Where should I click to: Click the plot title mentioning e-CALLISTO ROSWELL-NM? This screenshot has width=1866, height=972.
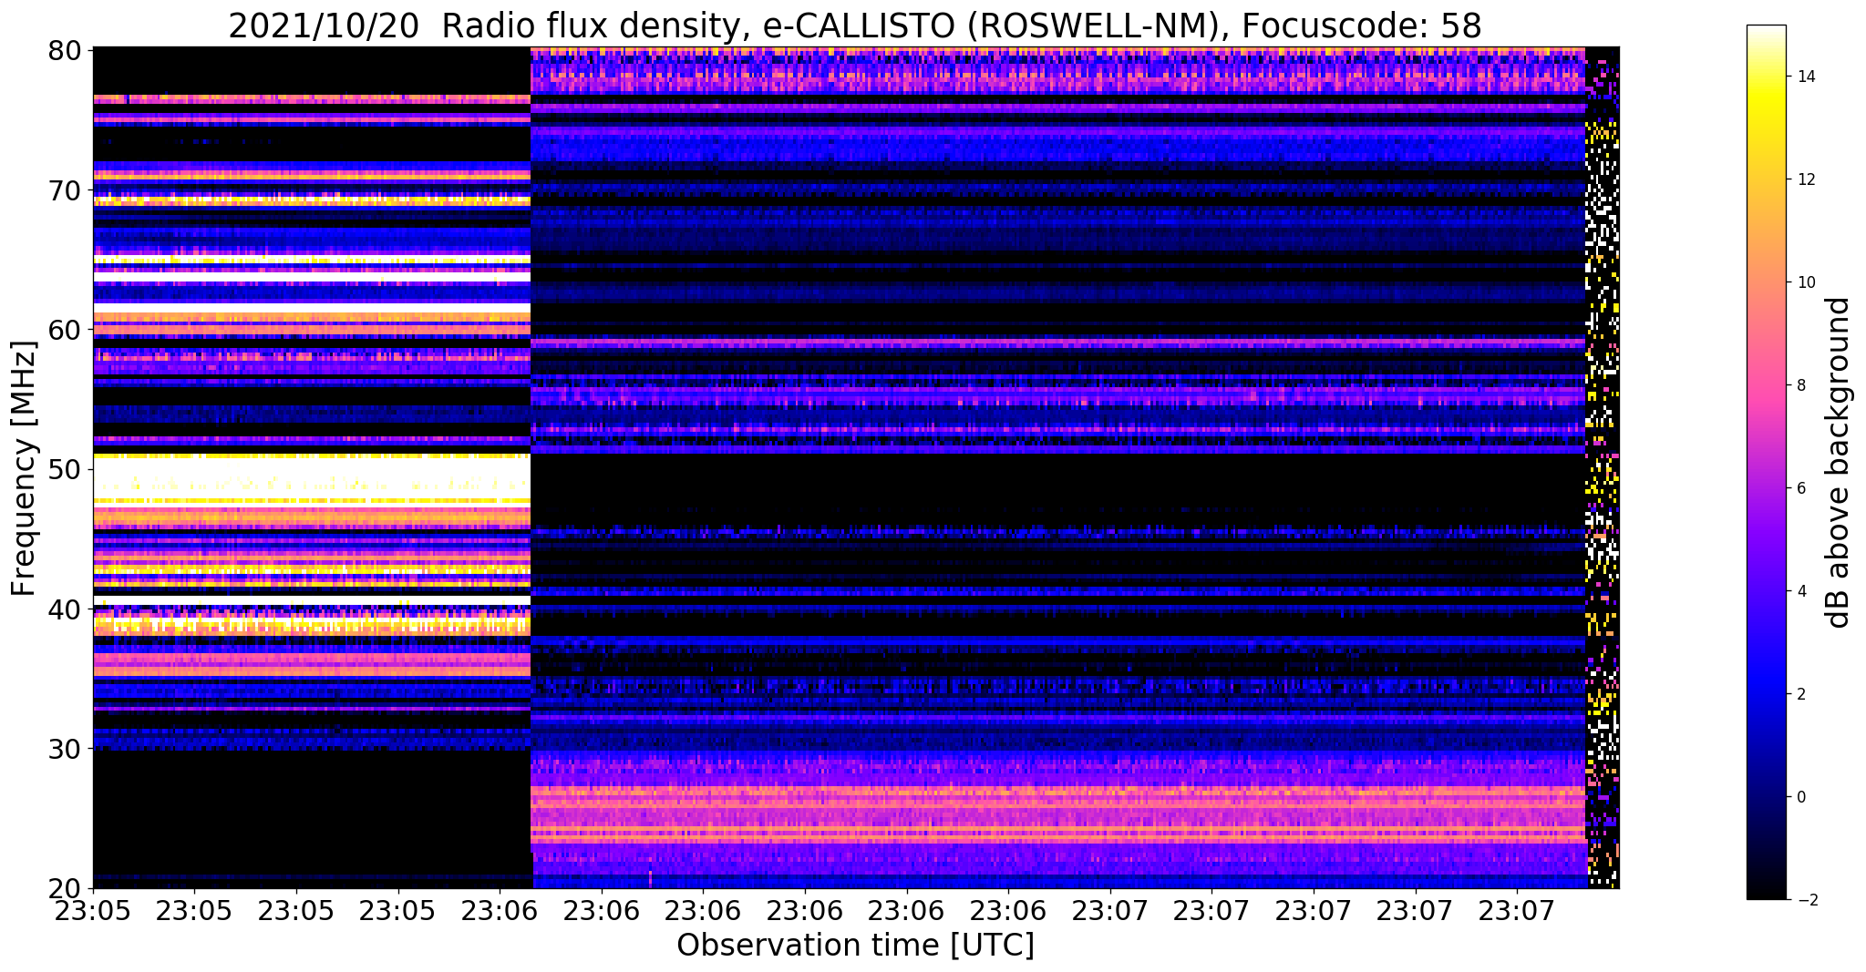(x=854, y=26)
